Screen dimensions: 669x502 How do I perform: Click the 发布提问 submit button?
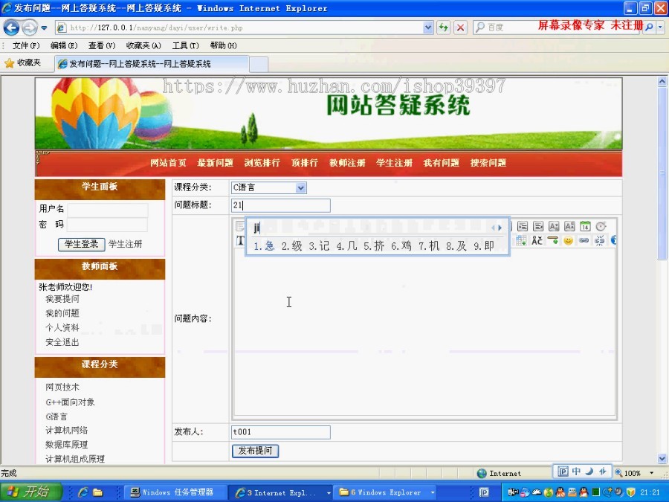pyautogui.click(x=255, y=451)
